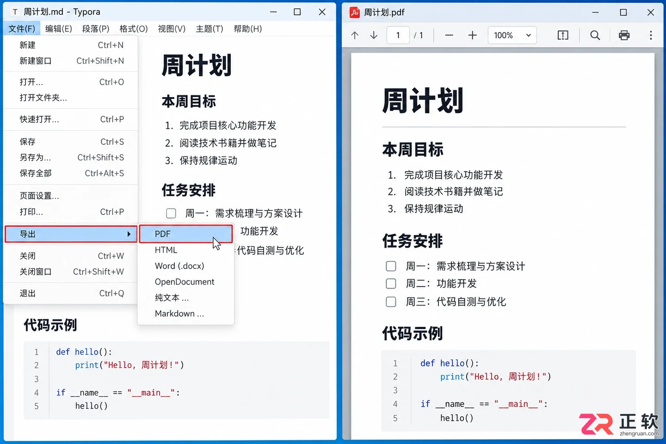Open the 主题(T) menu
Screen dimensions: 666x444
point(210,29)
